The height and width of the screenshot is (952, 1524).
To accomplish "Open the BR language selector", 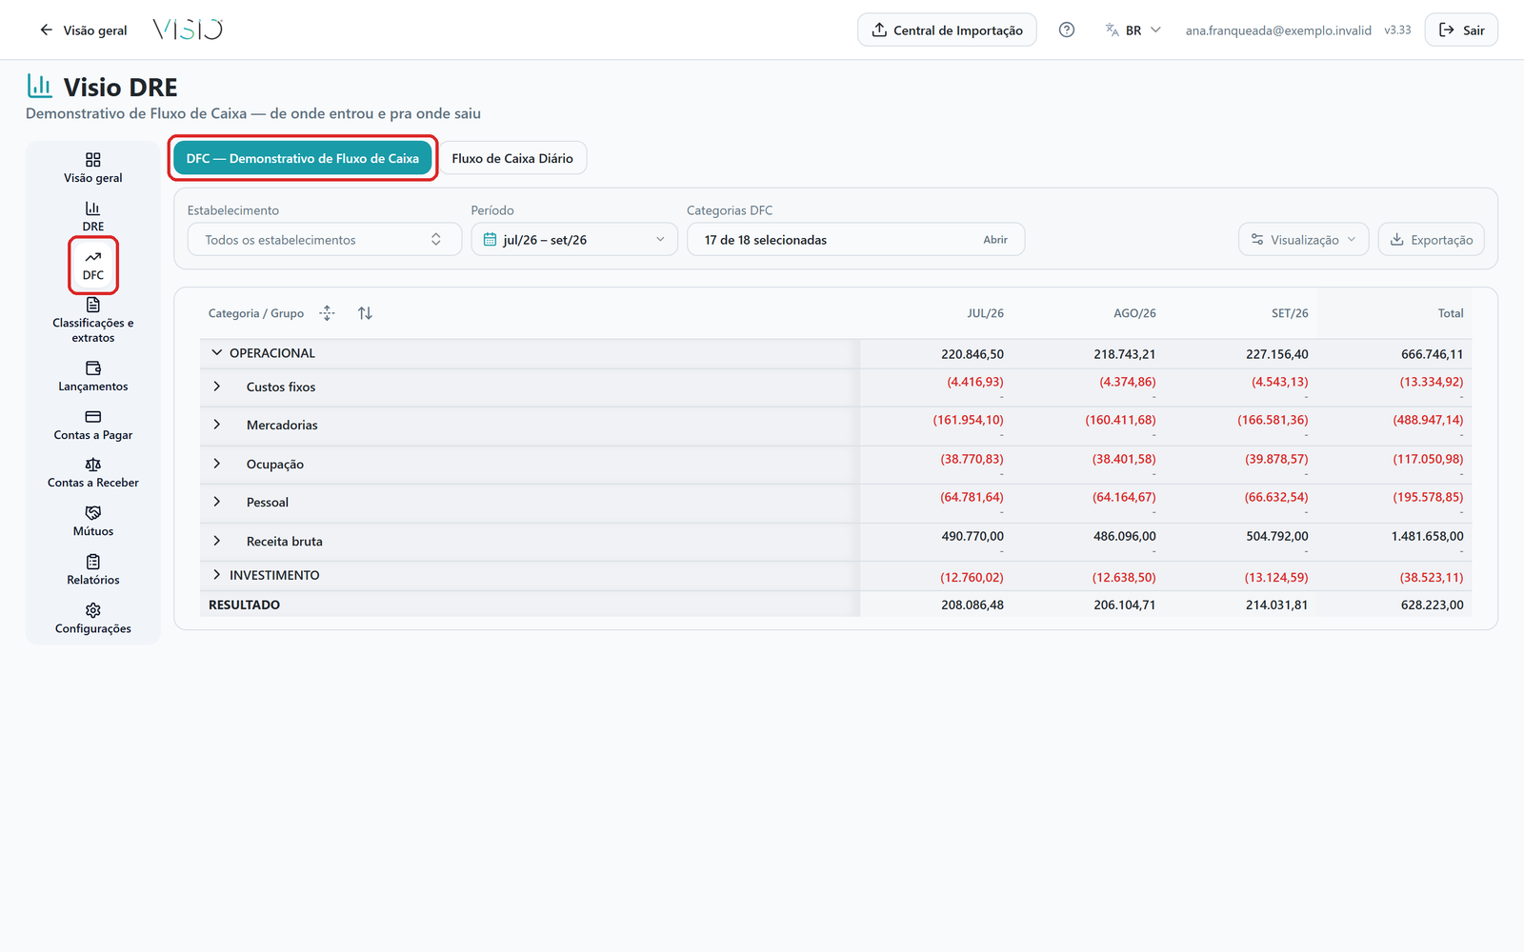I will [1133, 30].
